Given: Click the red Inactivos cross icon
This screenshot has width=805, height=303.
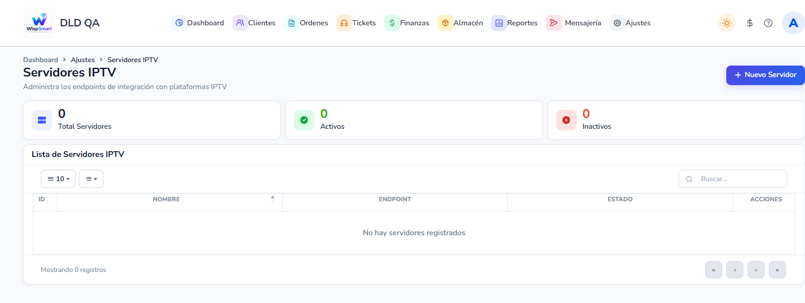Looking at the screenshot, I should [x=566, y=120].
